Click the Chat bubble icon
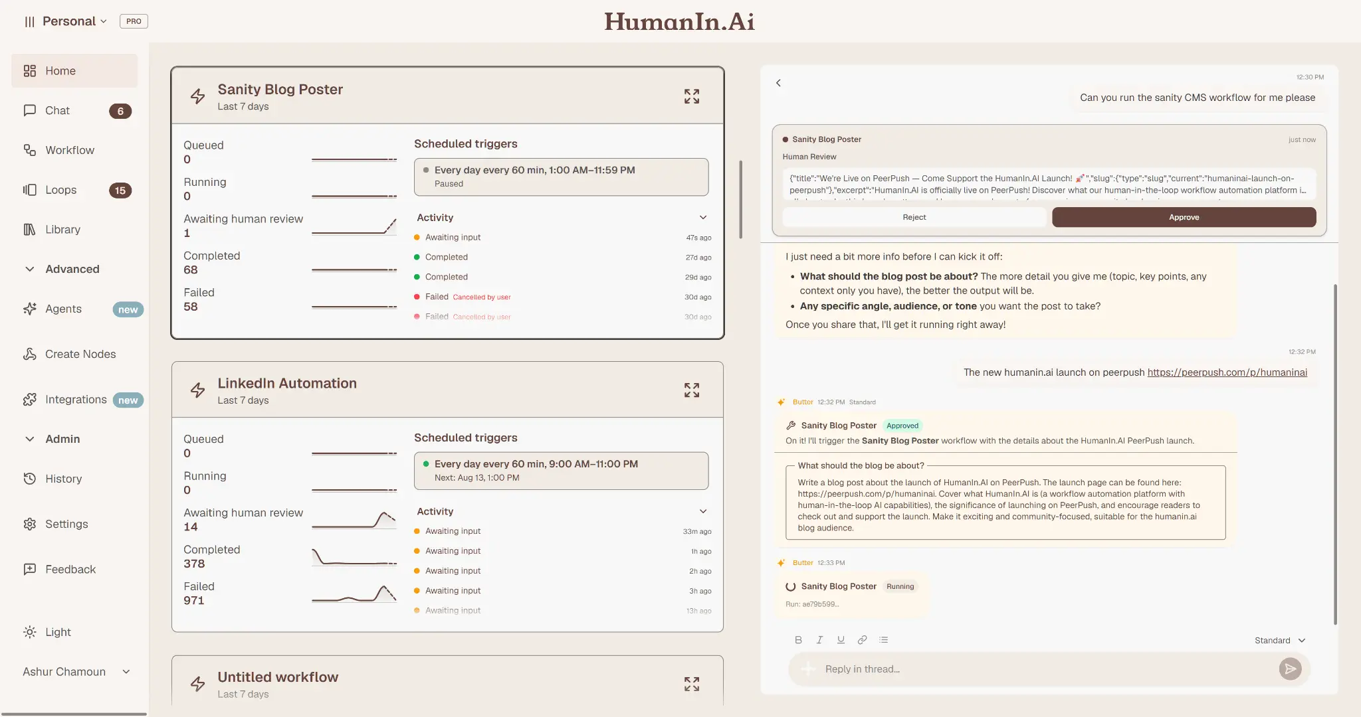1361x717 pixels. click(x=30, y=110)
